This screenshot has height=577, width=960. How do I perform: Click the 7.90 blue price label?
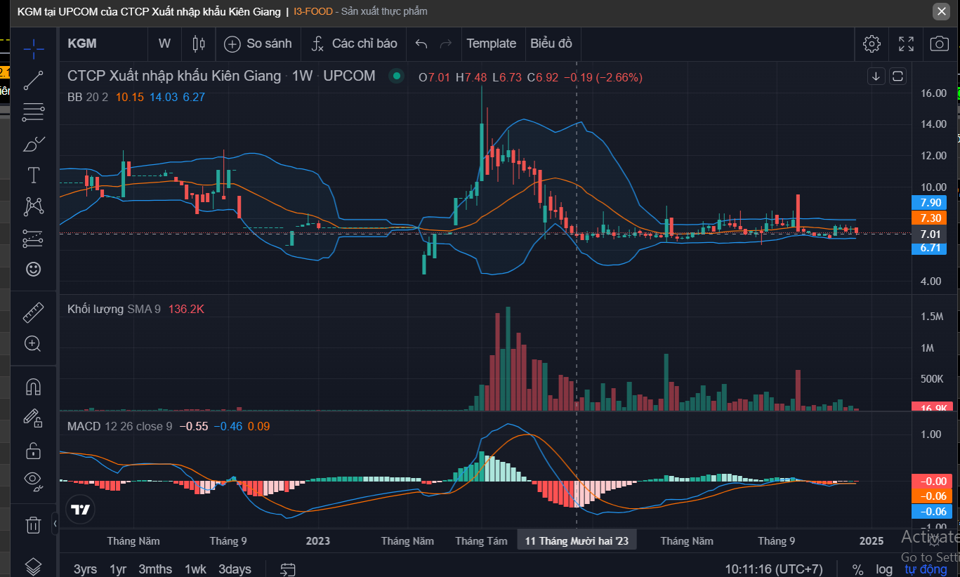pyautogui.click(x=928, y=203)
